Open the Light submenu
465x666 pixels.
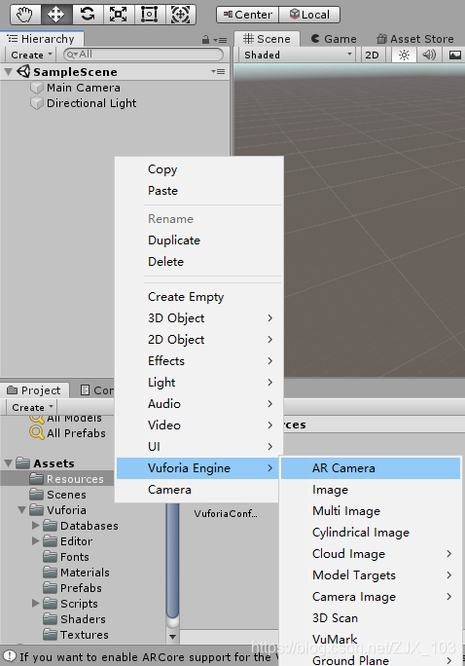point(199,383)
